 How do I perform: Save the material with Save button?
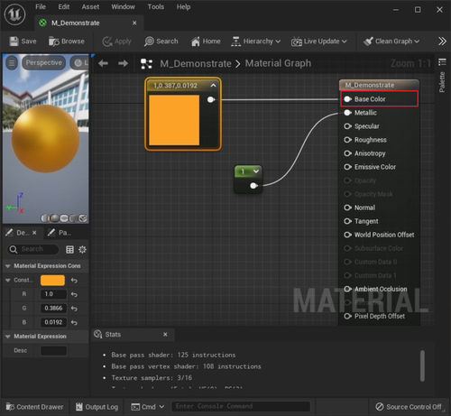pos(23,42)
